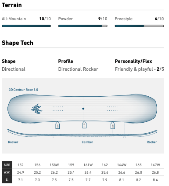Click the Powder rating bar
The height and width of the screenshot is (186, 169).
[x=83, y=26]
